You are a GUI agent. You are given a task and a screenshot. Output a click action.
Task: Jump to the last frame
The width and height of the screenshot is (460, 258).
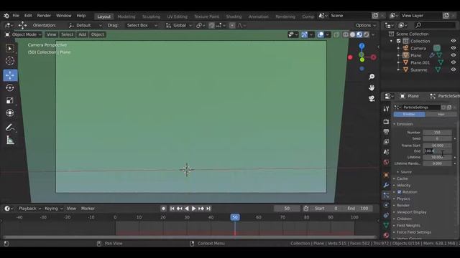pyautogui.click(x=208, y=209)
